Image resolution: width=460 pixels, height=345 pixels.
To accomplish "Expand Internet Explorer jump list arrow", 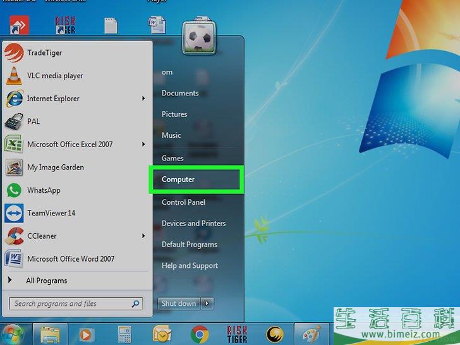I will 143,99.
